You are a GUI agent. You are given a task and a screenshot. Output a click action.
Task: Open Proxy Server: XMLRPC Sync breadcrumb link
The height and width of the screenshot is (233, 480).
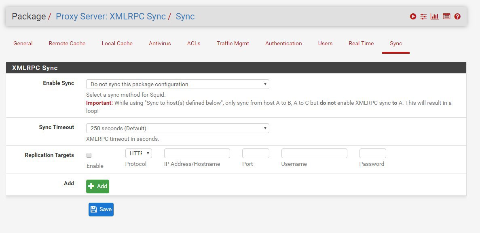pos(111,16)
